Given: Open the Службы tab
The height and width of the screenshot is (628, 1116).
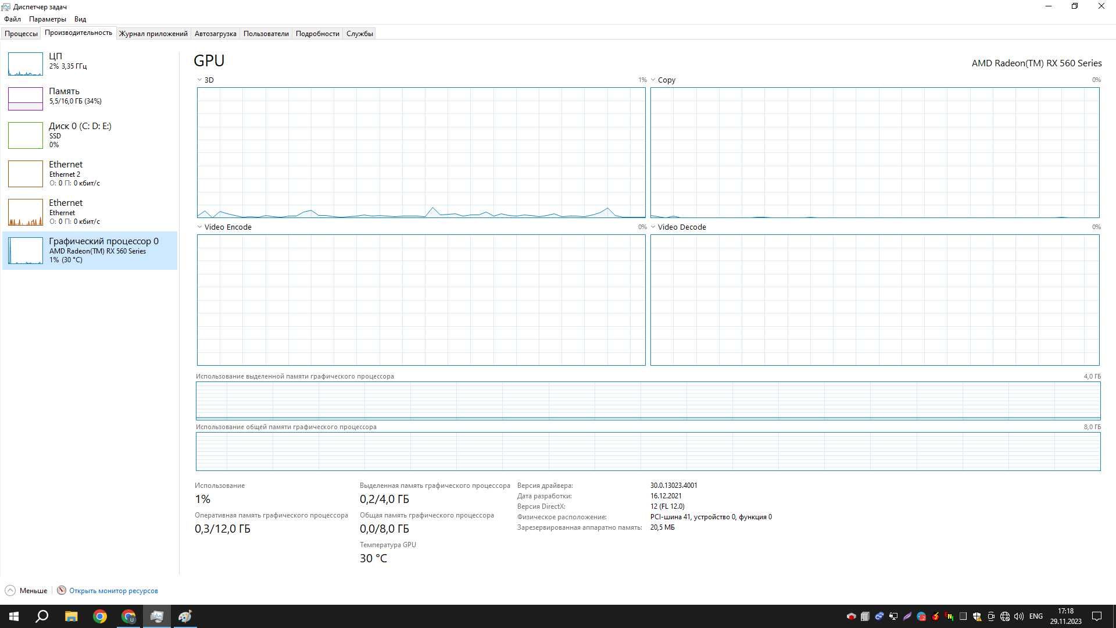Looking at the screenshot, I should 360,34.
